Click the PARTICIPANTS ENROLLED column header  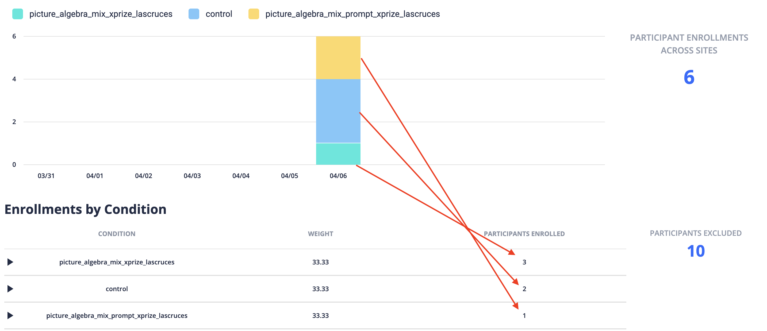tap(524, 234)
